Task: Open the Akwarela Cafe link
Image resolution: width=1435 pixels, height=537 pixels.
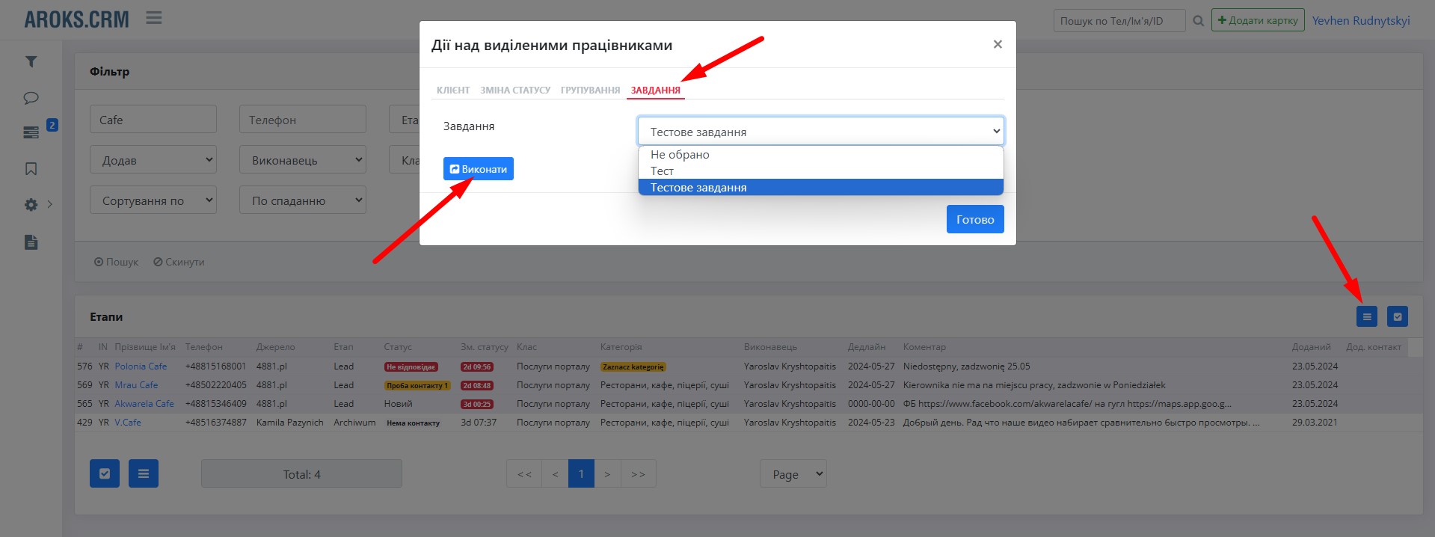Action: [x=144, y=404]
